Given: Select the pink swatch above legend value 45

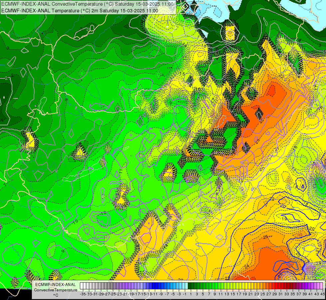Looking at the screenshot, I should pos(321,286).
